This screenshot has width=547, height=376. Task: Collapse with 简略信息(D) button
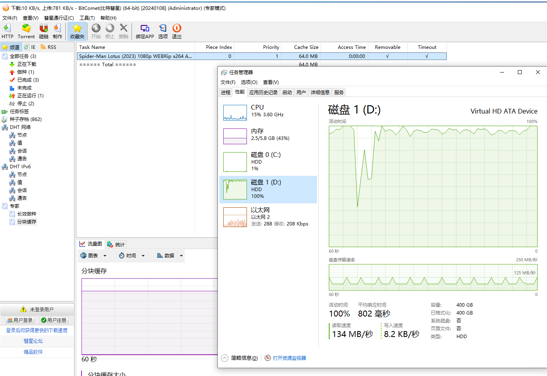pos(240,358)
